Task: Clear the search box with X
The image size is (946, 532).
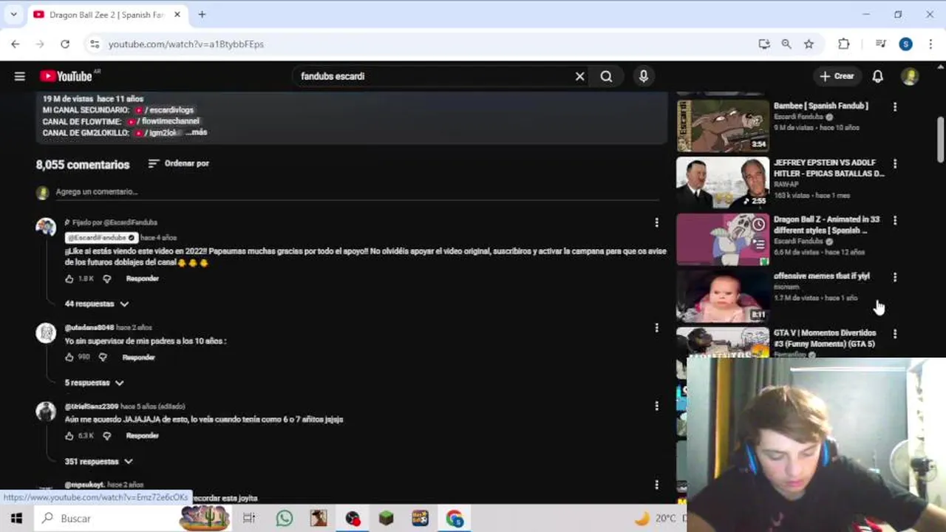Action: point(580,76)
